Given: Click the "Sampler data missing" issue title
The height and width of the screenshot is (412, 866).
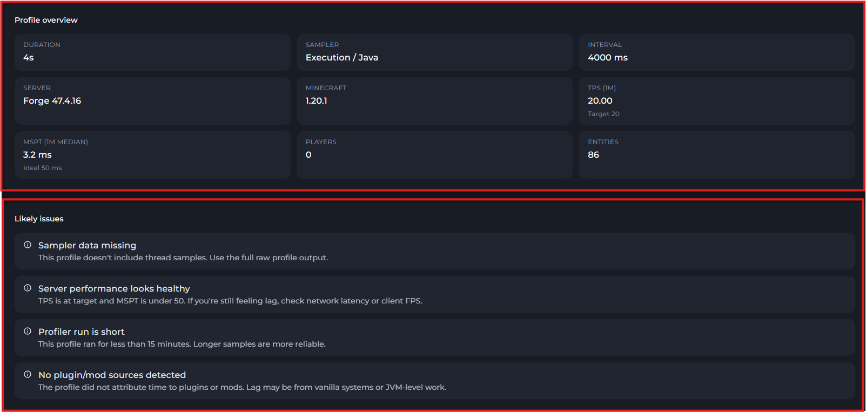Looking at the screenshot, I should click(87, 245).
